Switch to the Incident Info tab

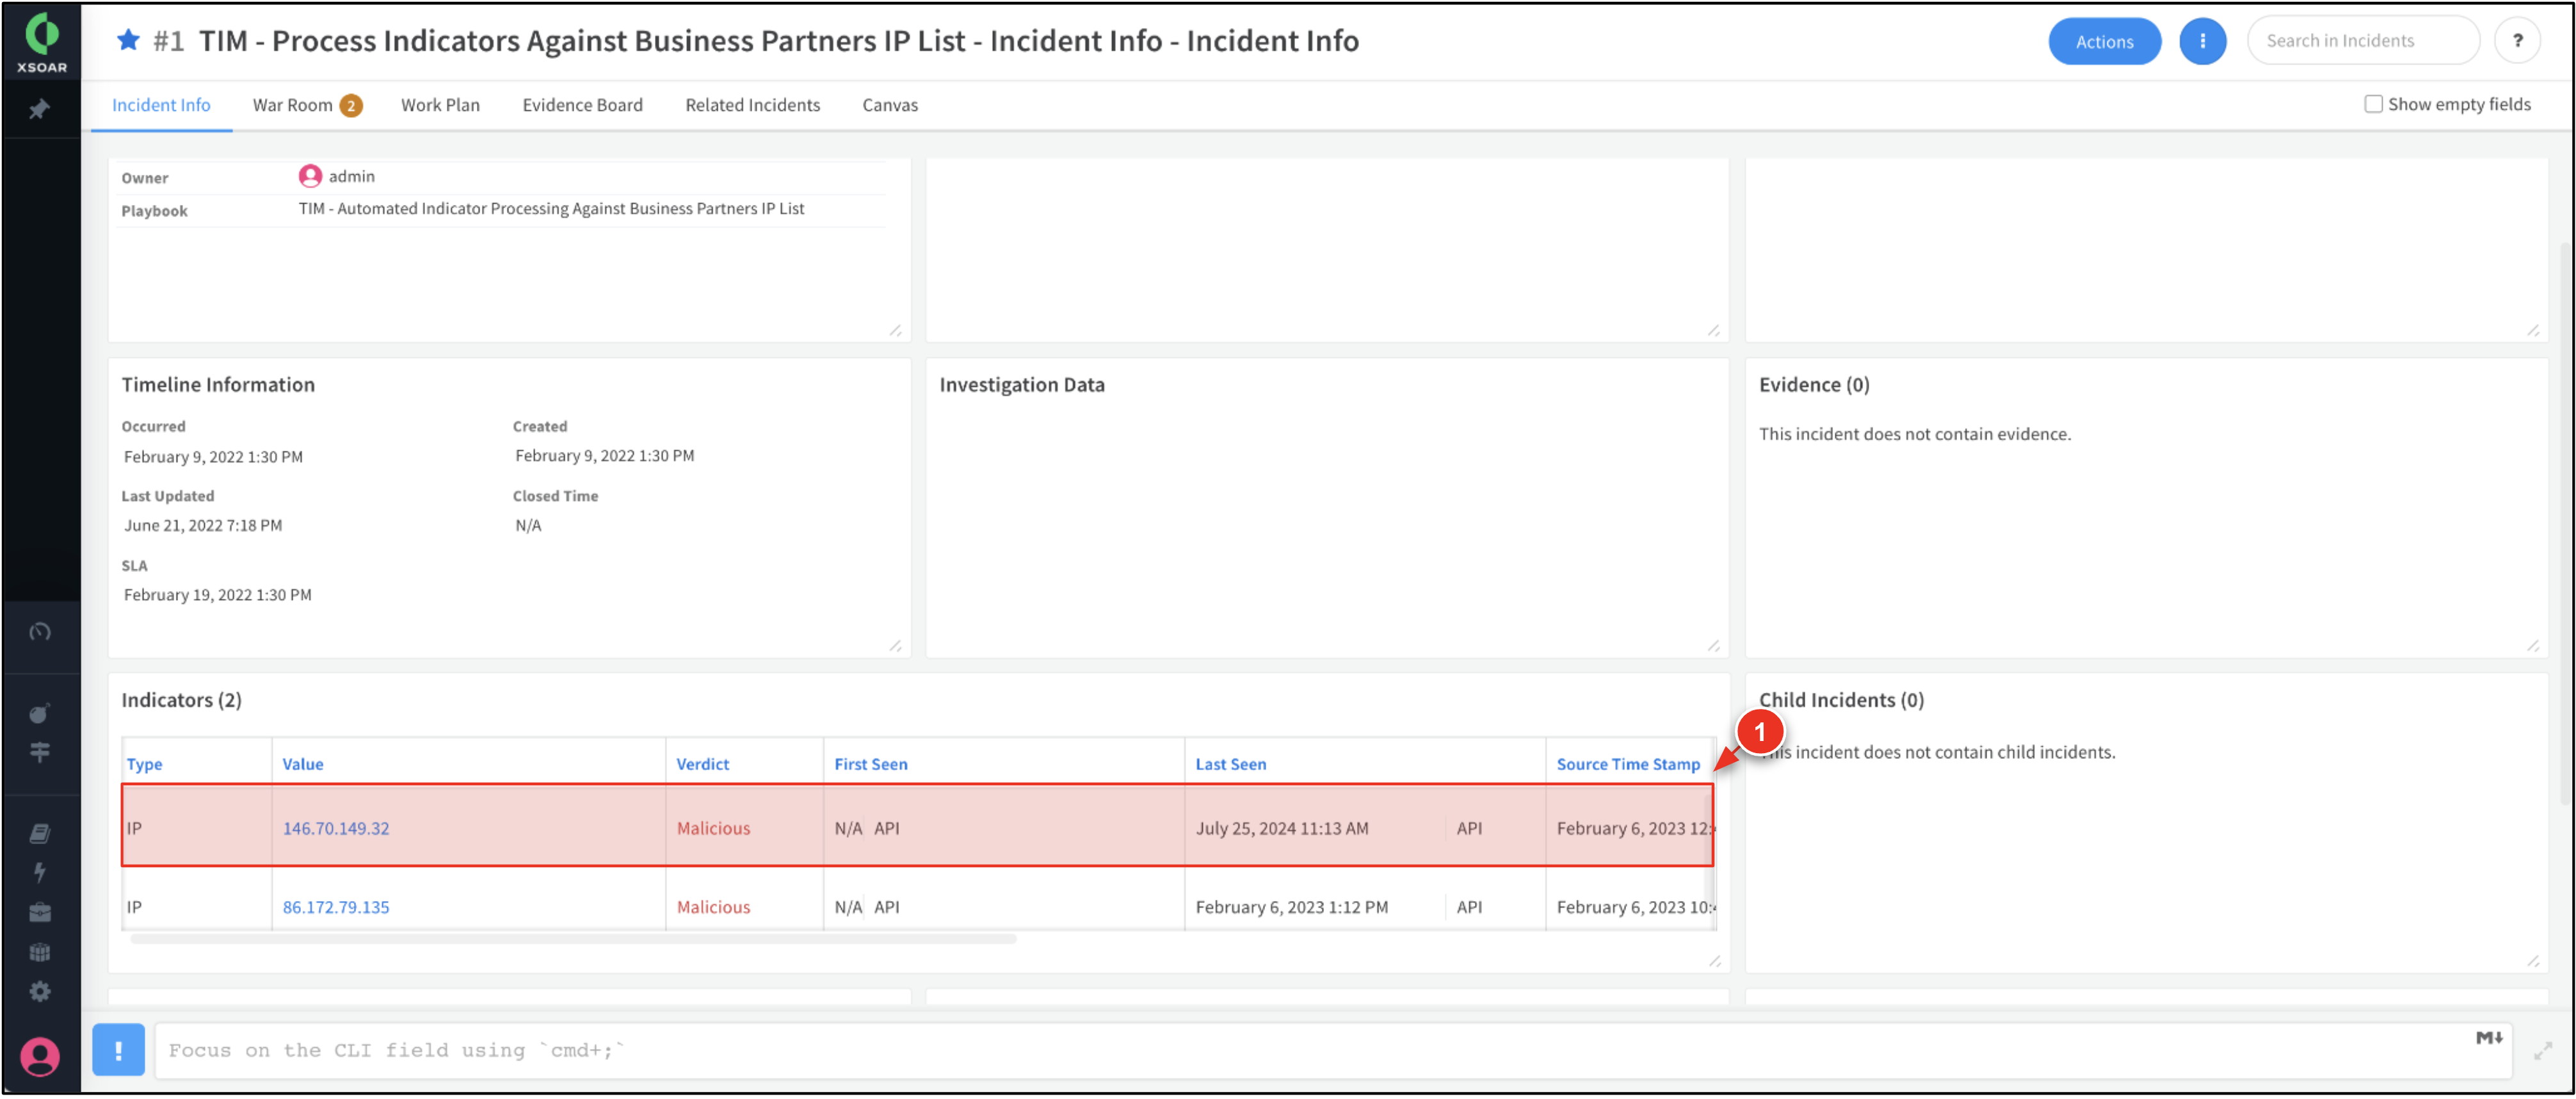click(x=161, y=105)
